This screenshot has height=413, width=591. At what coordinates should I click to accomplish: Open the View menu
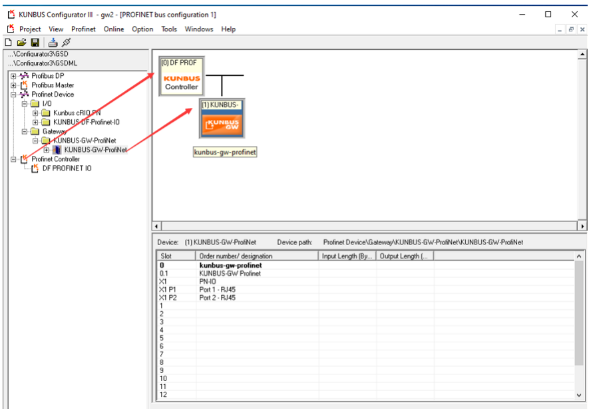tap(56, 29)
